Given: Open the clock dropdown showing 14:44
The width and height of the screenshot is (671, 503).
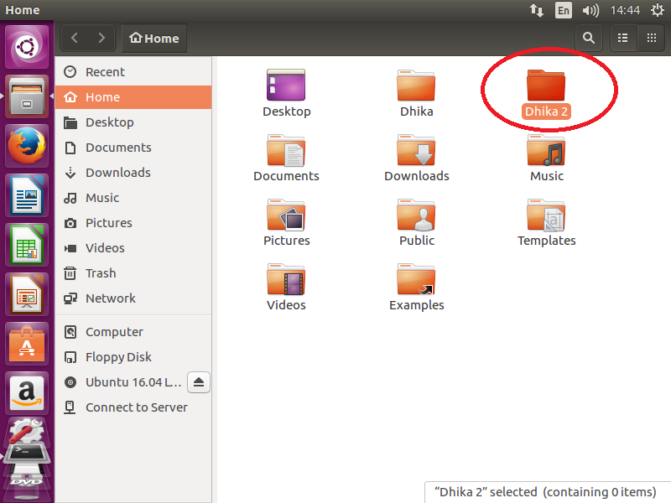Looking at the screenshot, I should 625,11.
